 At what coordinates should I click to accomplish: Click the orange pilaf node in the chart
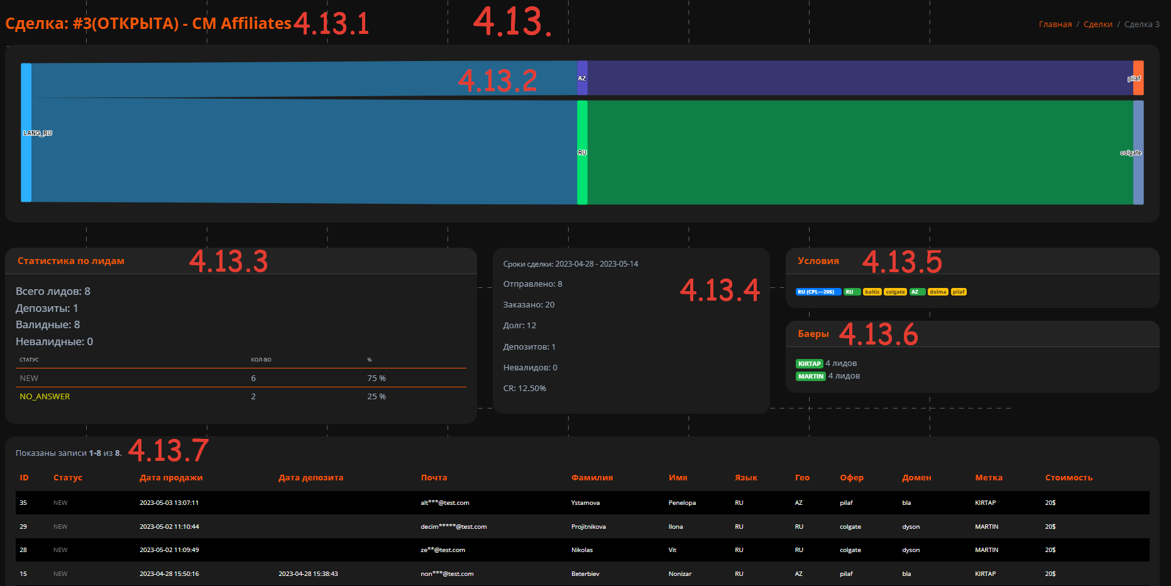pos(1138,78)
